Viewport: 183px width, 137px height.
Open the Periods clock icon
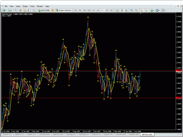(x=157, y=10)
